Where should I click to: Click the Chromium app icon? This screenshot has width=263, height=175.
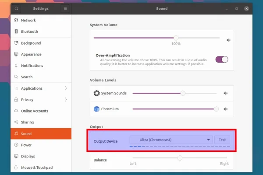click(97, 109)
